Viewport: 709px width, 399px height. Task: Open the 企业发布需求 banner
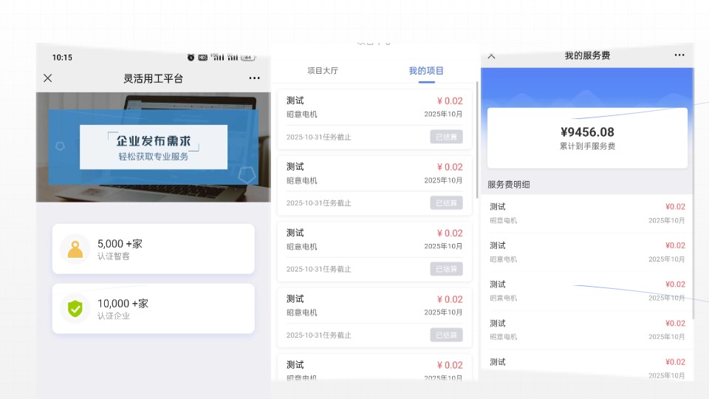click(154, 147)
